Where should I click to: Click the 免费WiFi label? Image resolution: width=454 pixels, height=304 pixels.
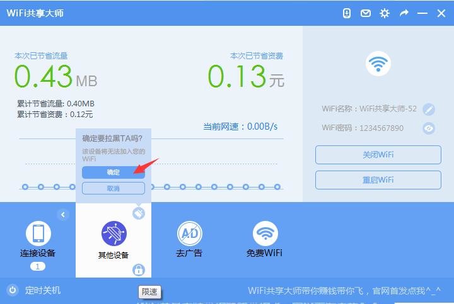pos(264,253)
